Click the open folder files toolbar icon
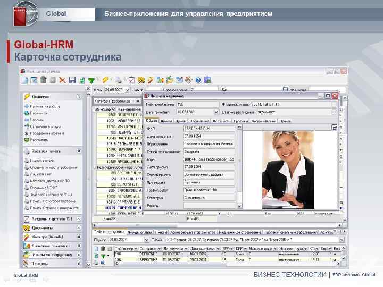The width and height of the screenshot is (383, 287). tap(170, 80)
